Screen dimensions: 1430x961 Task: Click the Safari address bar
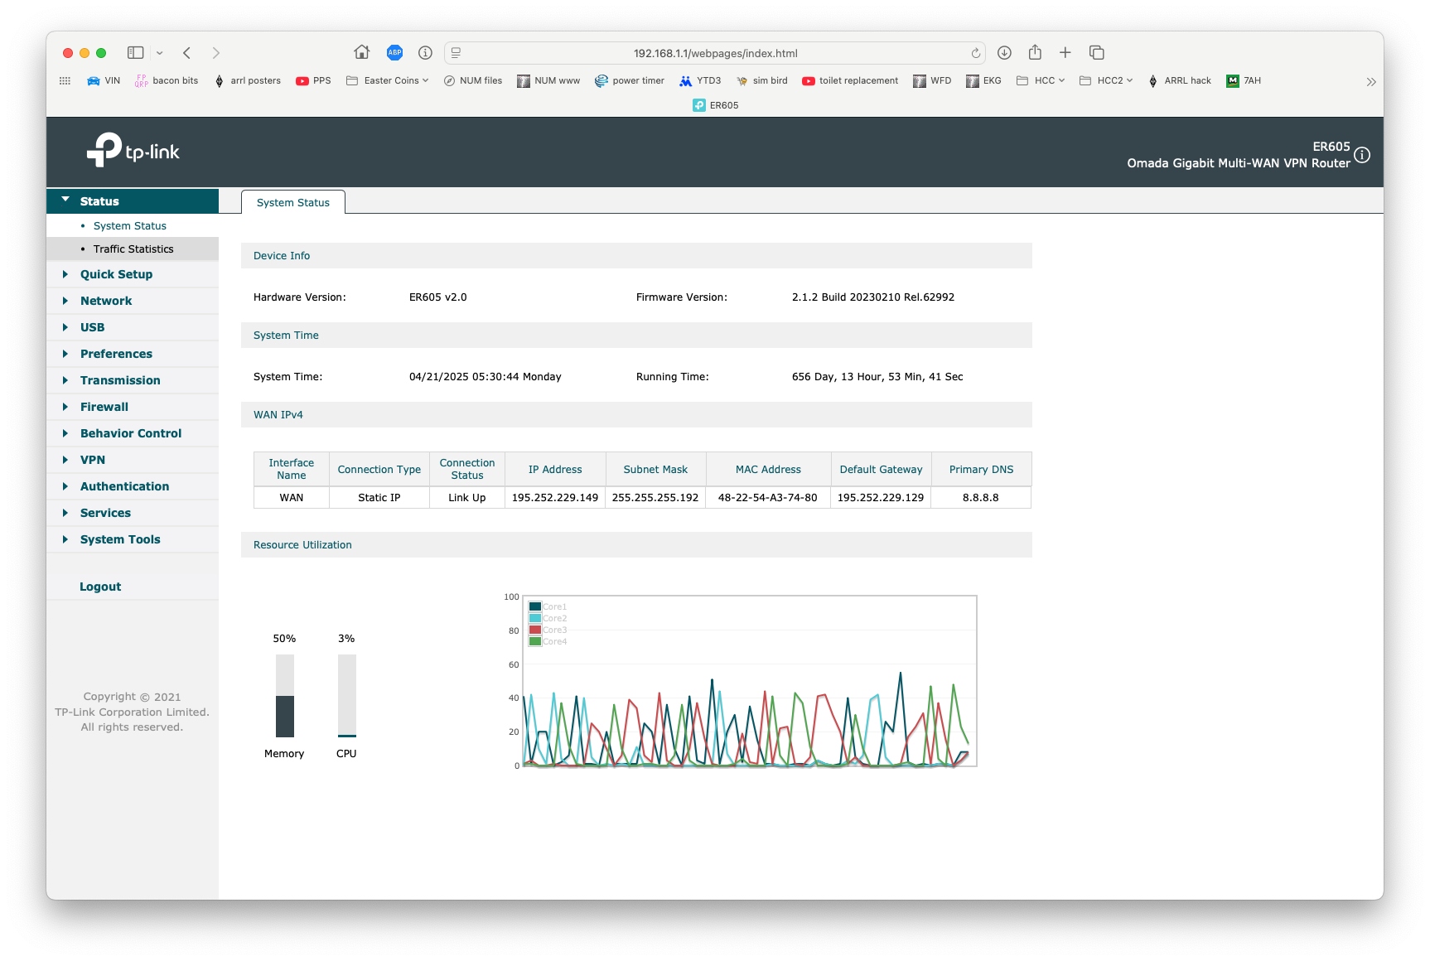click(714, 53)
